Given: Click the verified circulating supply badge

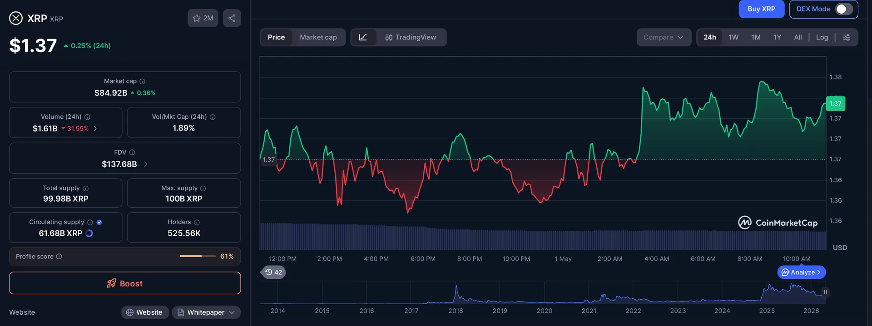Looking at the screenshot, I should [x=99, y=222].
